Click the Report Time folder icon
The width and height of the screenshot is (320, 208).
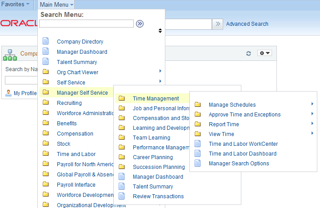[x=197, y=124]
